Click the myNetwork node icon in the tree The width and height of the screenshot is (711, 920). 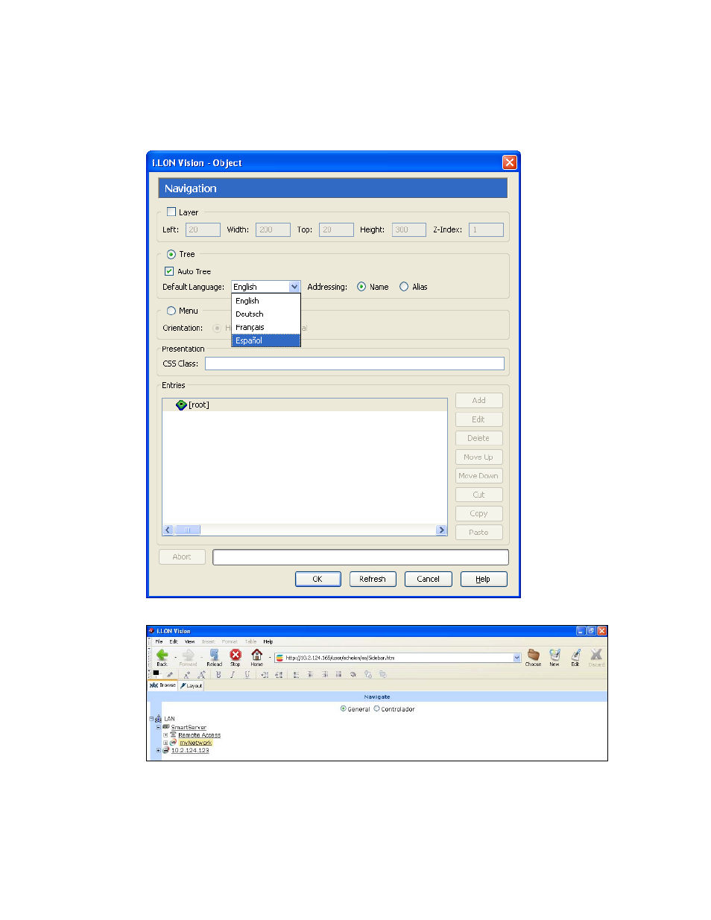pos(174,743)
